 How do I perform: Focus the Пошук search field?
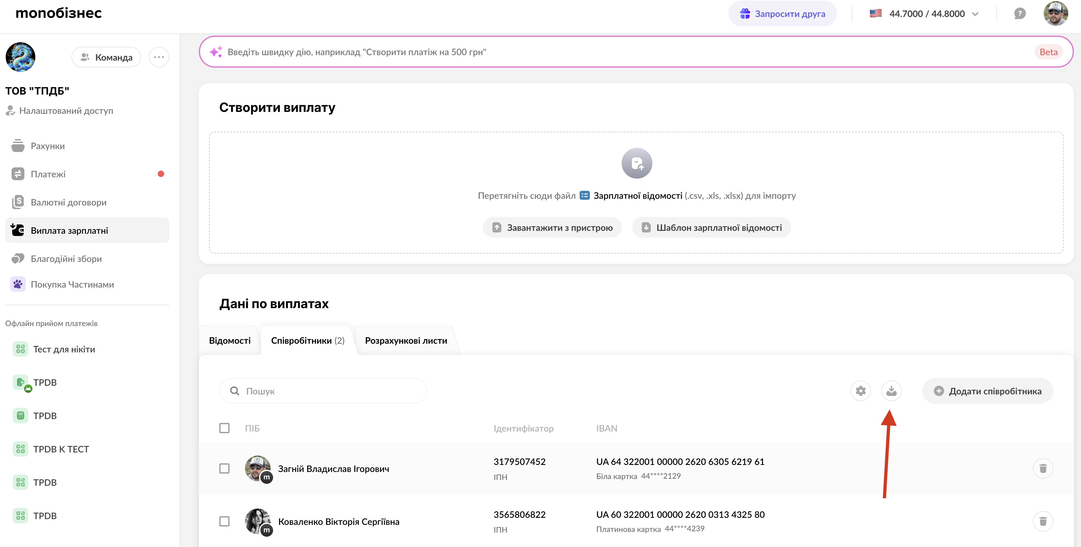[x=323, y=391]
